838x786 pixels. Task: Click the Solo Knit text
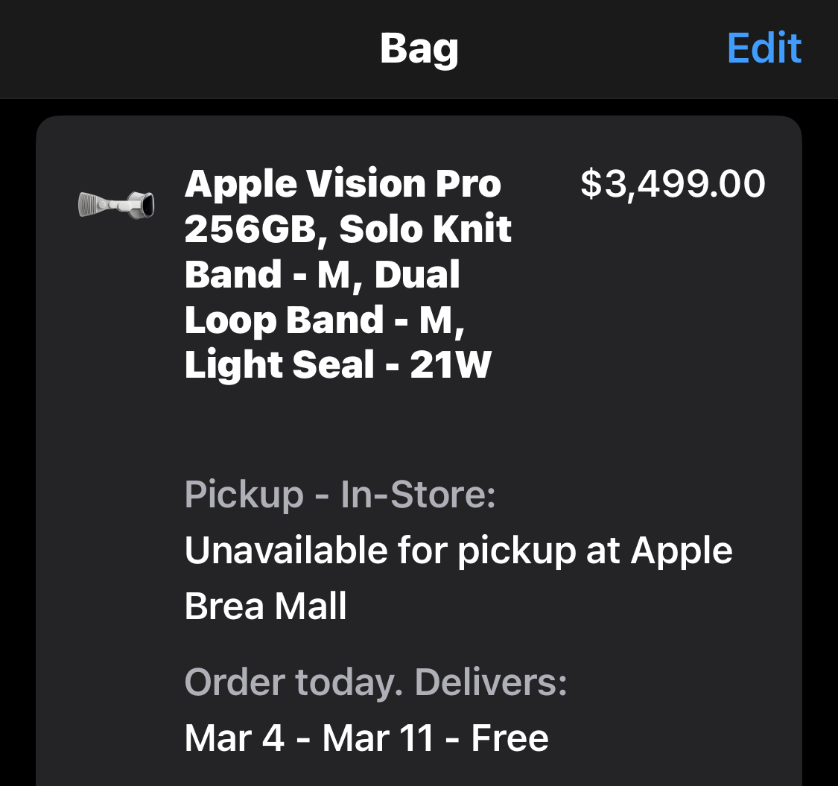pos(425,229)
